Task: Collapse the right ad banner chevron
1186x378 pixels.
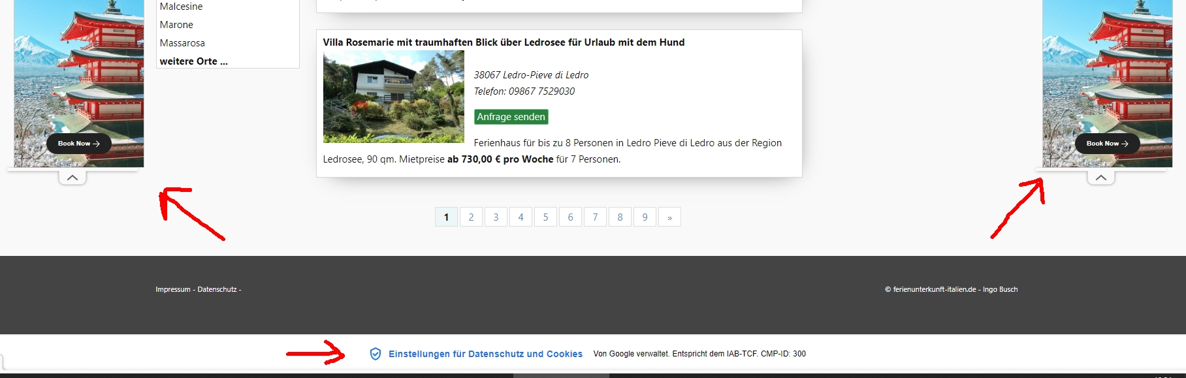Action: 1100,178
